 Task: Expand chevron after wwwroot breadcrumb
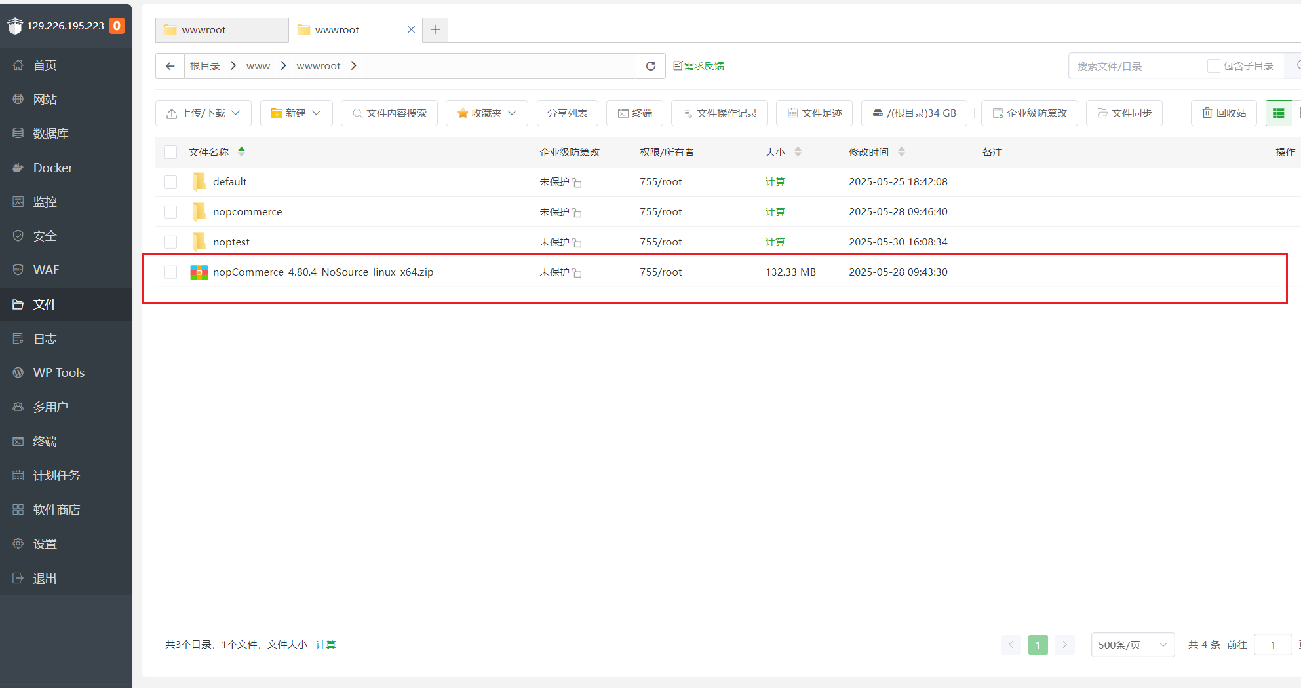coord(353,66)
